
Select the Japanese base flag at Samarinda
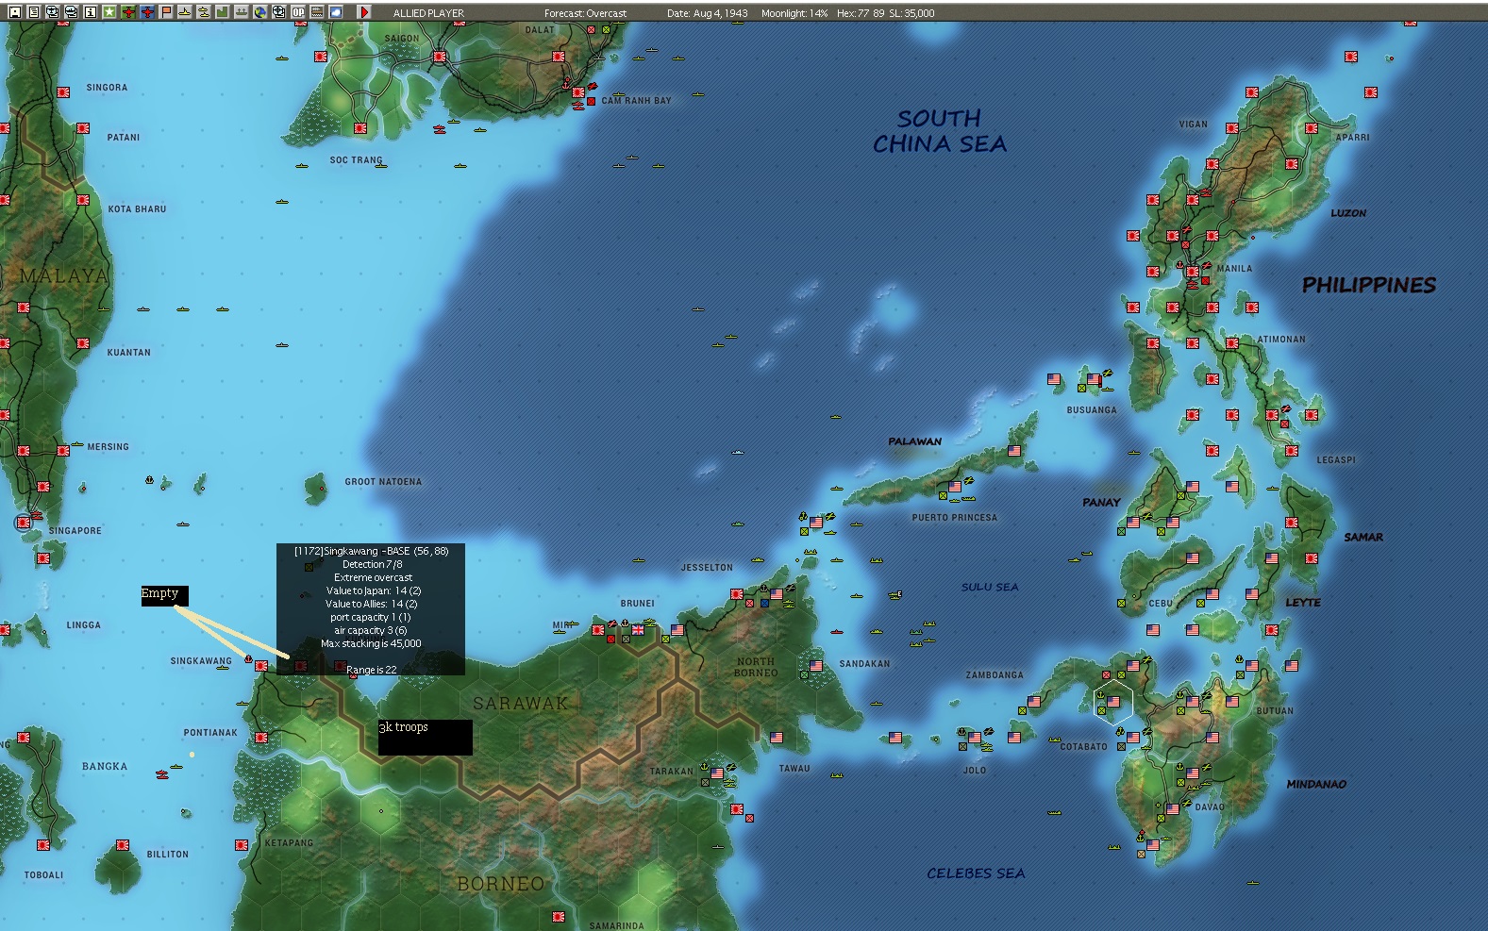(559, 917)
